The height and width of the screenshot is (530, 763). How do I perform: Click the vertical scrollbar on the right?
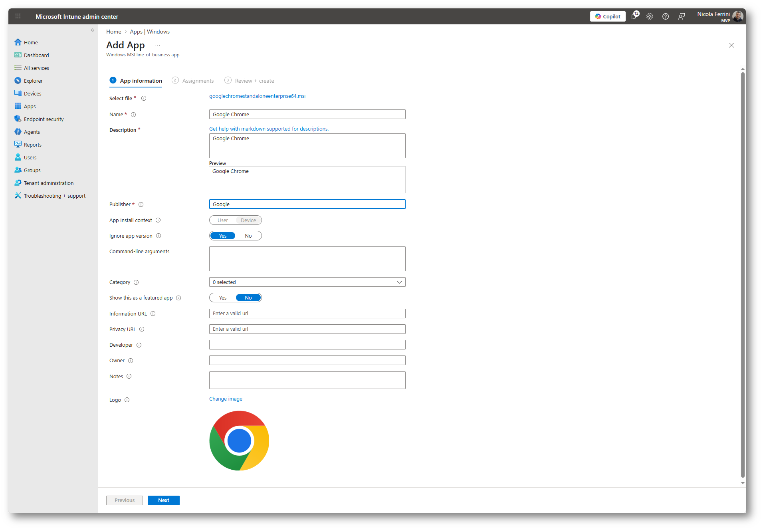coord(743,276)
